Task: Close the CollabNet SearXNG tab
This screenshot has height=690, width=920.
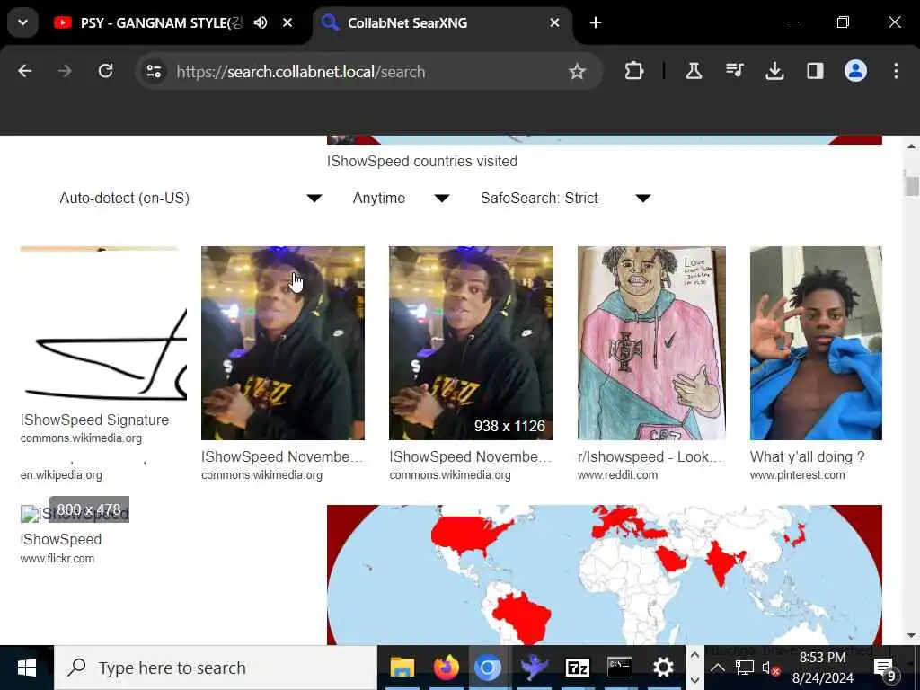Action: point(554,22)
